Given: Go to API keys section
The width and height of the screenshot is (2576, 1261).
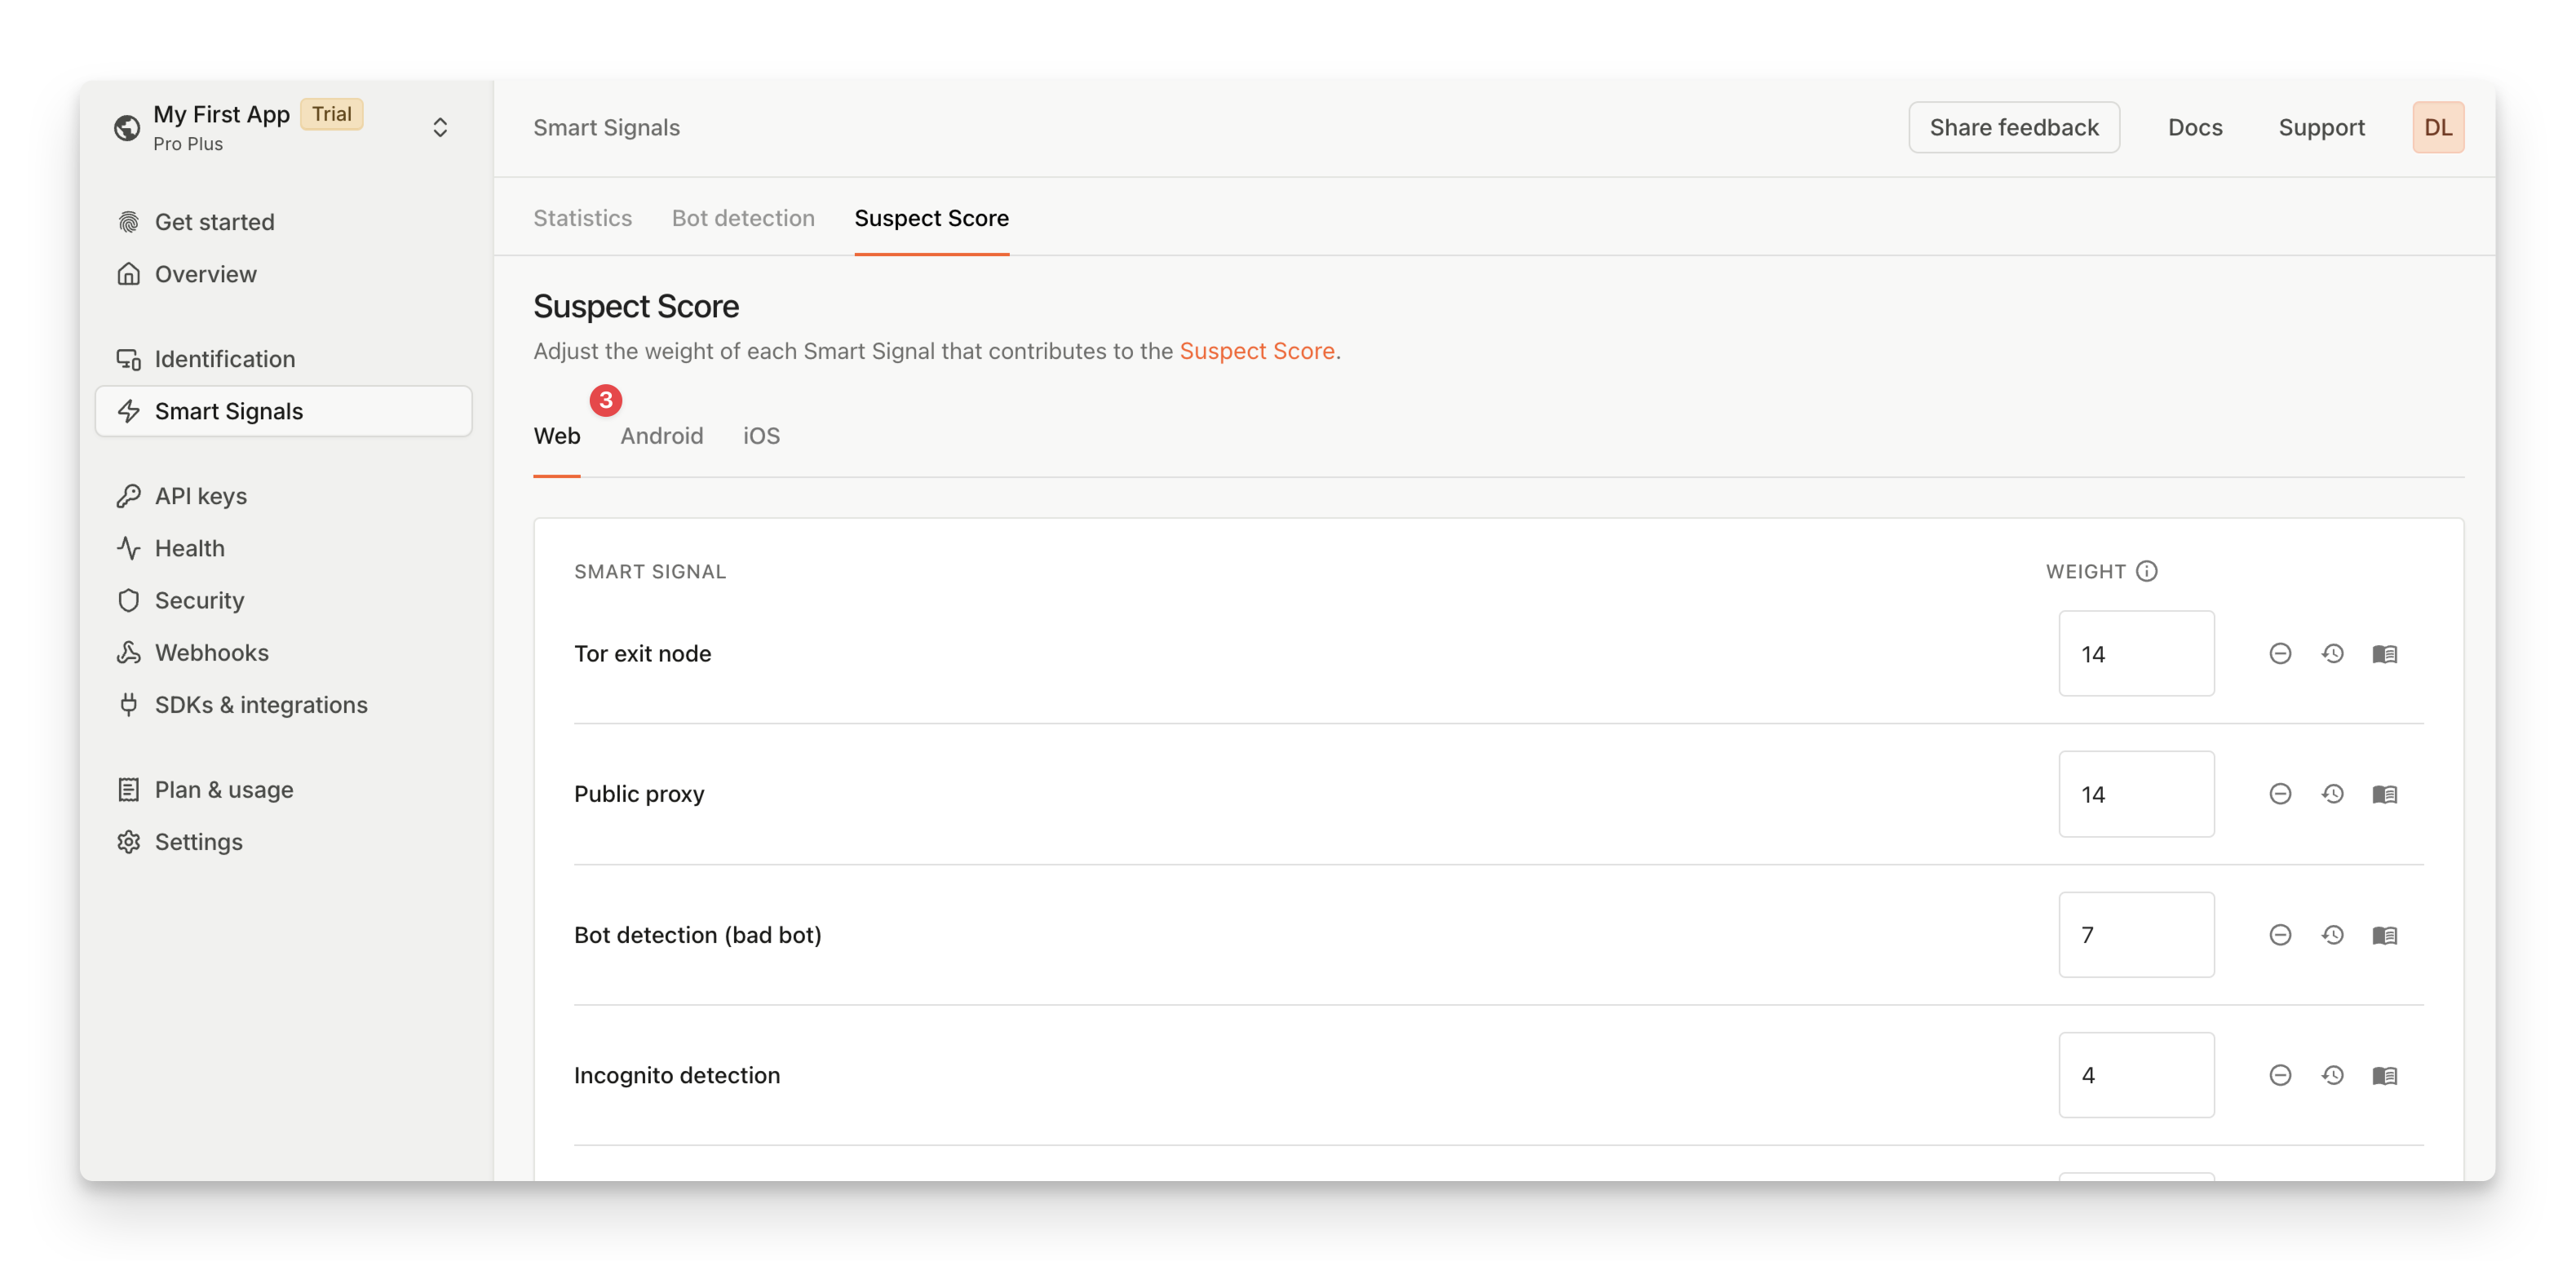Looking at the screenshot, I should coord(200,496).
